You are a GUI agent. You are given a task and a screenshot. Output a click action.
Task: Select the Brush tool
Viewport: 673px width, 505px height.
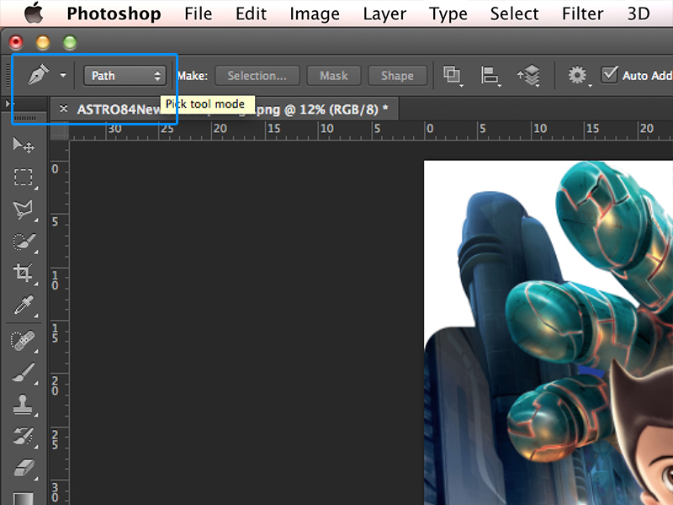(24, 372)
